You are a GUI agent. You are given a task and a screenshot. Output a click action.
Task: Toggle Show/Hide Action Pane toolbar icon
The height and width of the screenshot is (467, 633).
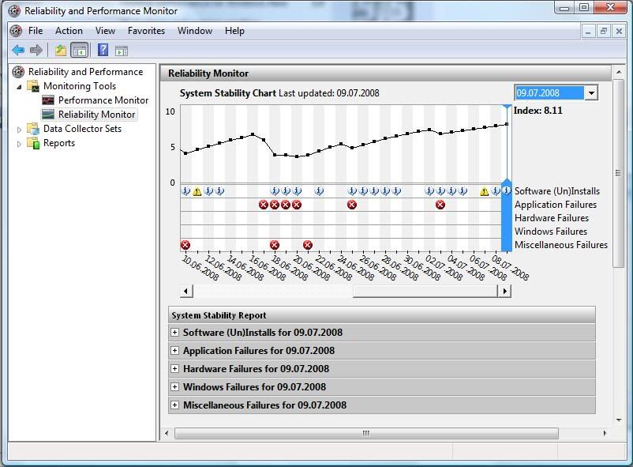[121, 51]
